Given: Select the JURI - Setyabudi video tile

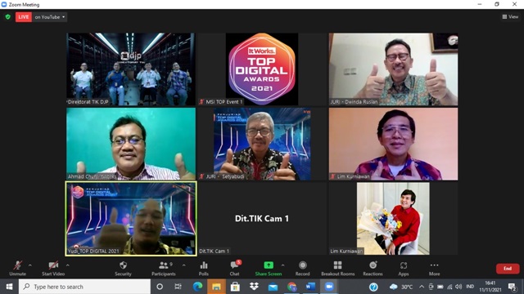Looking at the screenshot, I should point(262,144).
